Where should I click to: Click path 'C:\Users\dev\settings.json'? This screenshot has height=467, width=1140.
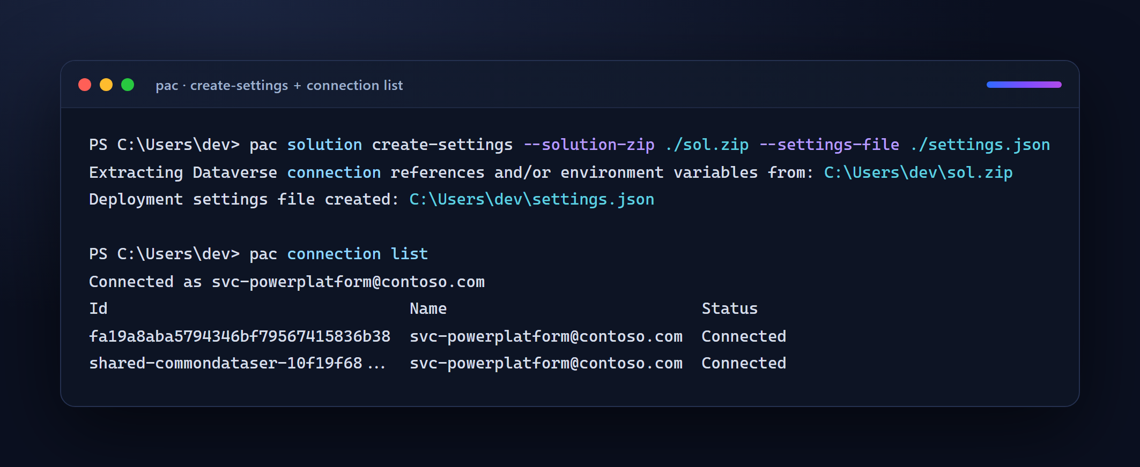pos(532,199)
